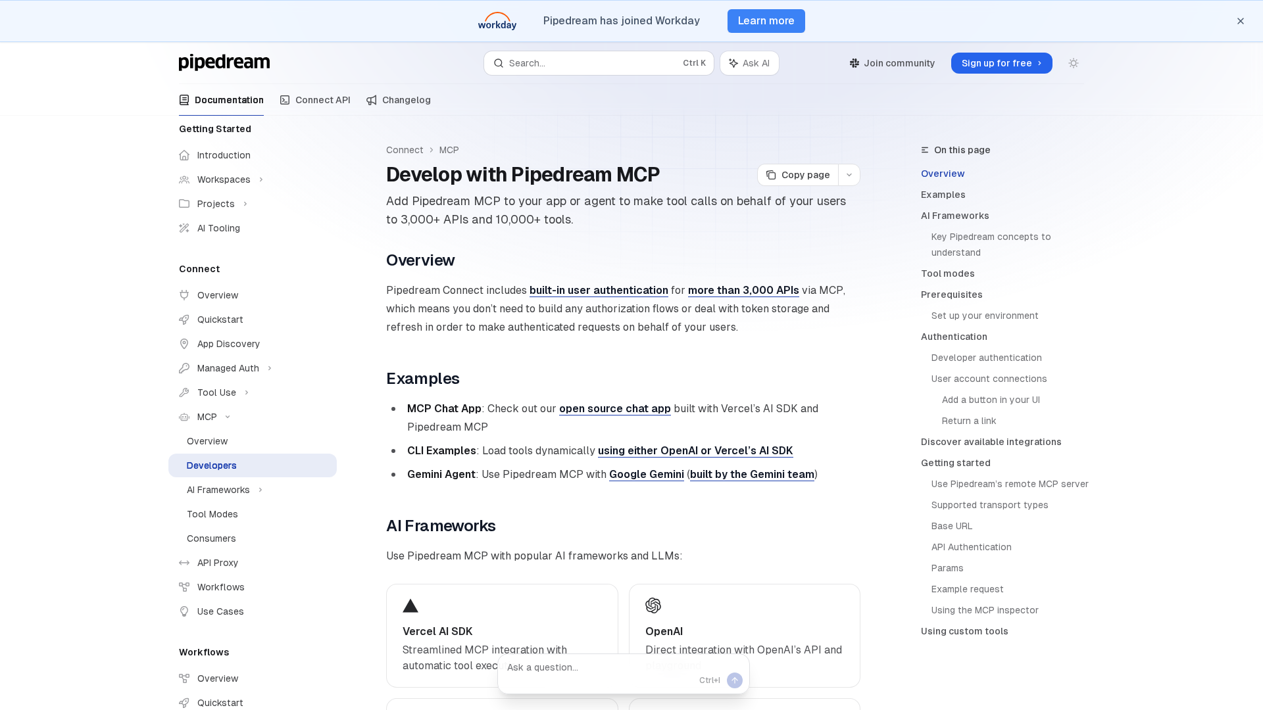The width and height of the screenshot is (1263, 710).
Task: Open Quickstart under the Connect section
Action: point(220,319)
